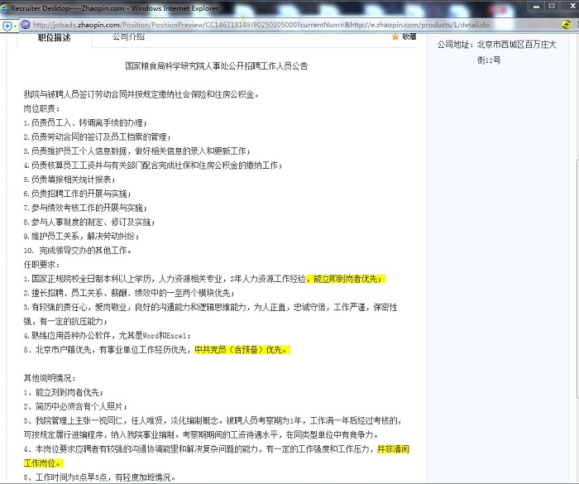Image resolution: width=579 pixels, height=484 pixels.
Task: Click the page icon inside the address bar
Action: pyautogui.click(x=26, y=25)
